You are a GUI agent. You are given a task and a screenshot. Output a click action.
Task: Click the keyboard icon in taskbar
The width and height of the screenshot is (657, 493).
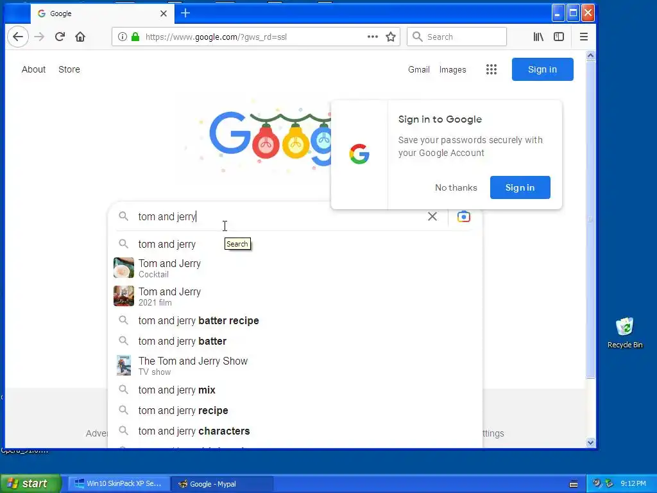(x=574, y=484)
